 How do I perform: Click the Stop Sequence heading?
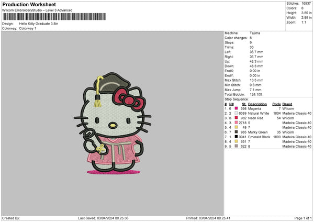pos(237,98)
